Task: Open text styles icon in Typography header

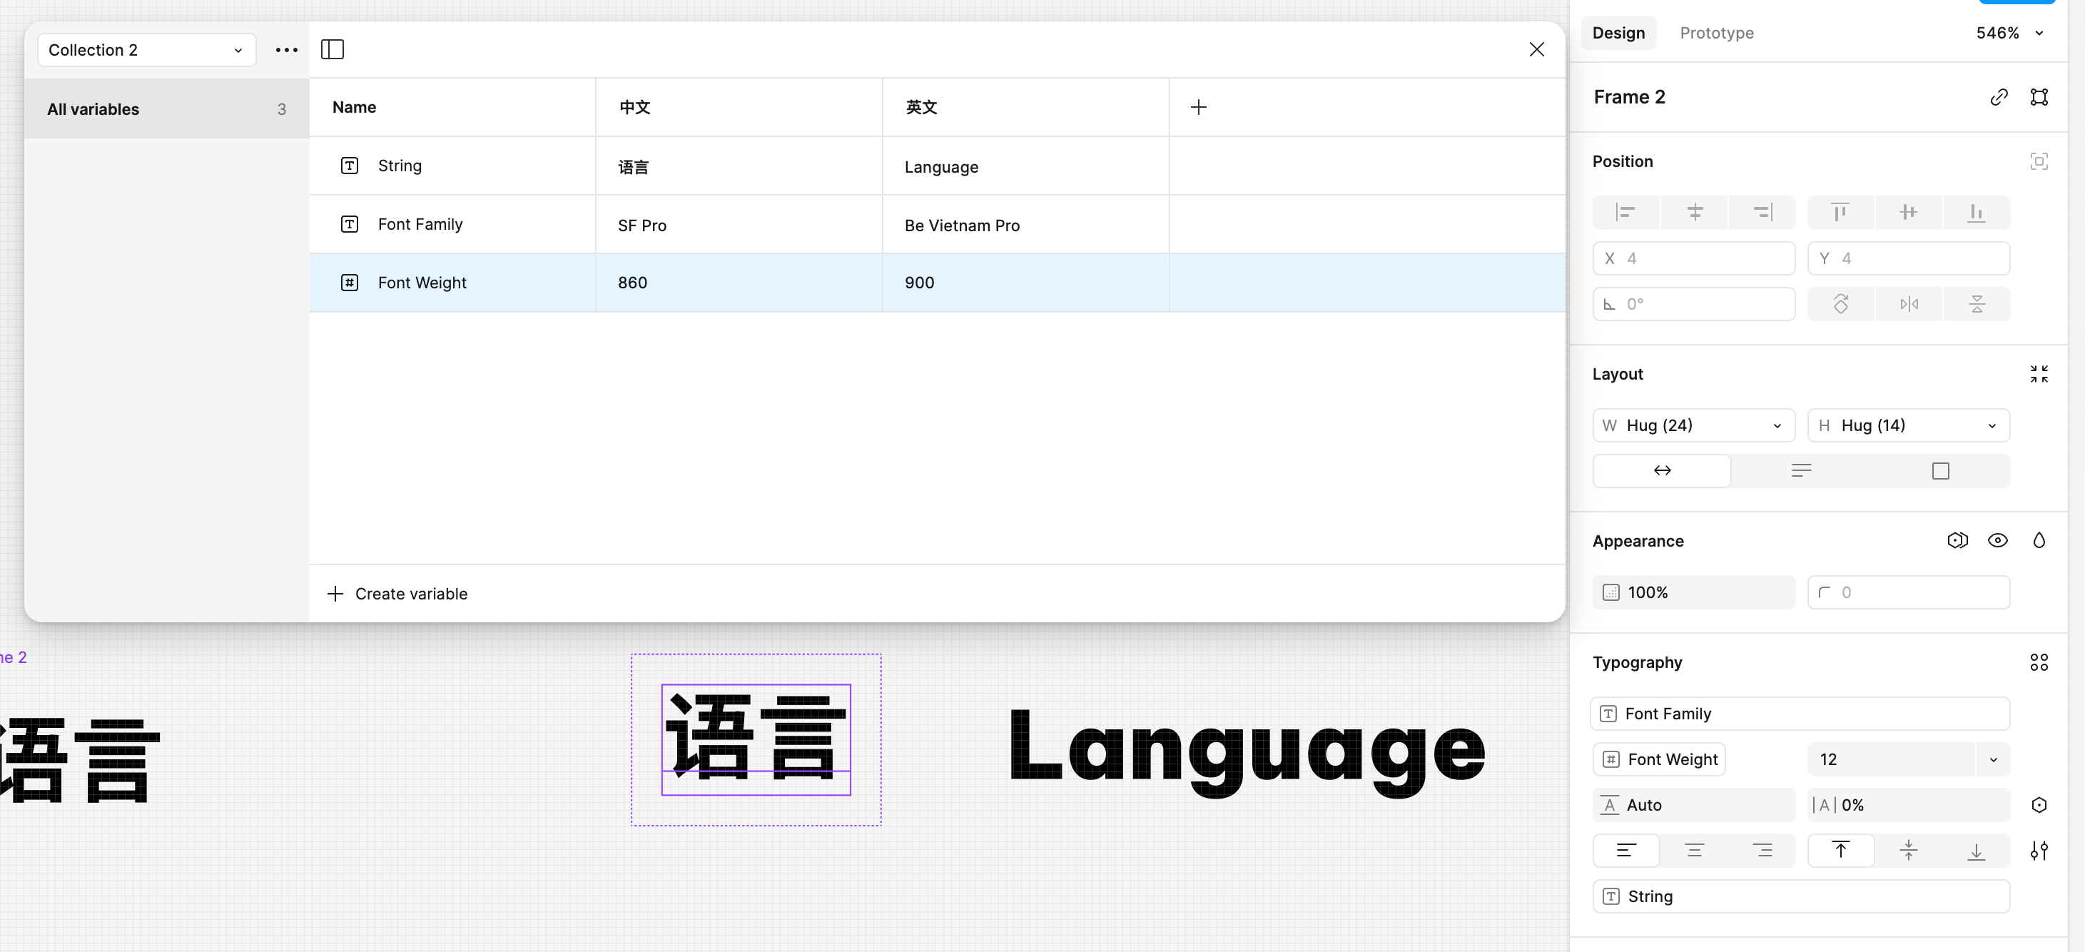Action: (x=2039, y=662)
